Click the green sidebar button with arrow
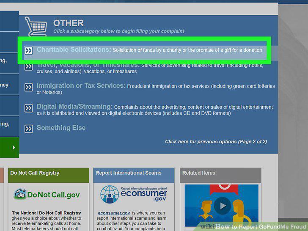 9,148
